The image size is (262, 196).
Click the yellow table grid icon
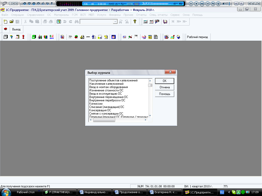(150, 37)
